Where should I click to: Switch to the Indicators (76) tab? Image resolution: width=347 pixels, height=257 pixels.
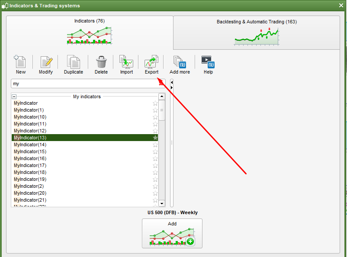pyautogui.click(x=90, y=32)
